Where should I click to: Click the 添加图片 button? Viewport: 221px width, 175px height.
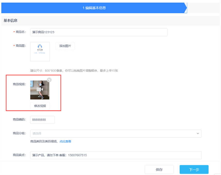click(65, 46)
